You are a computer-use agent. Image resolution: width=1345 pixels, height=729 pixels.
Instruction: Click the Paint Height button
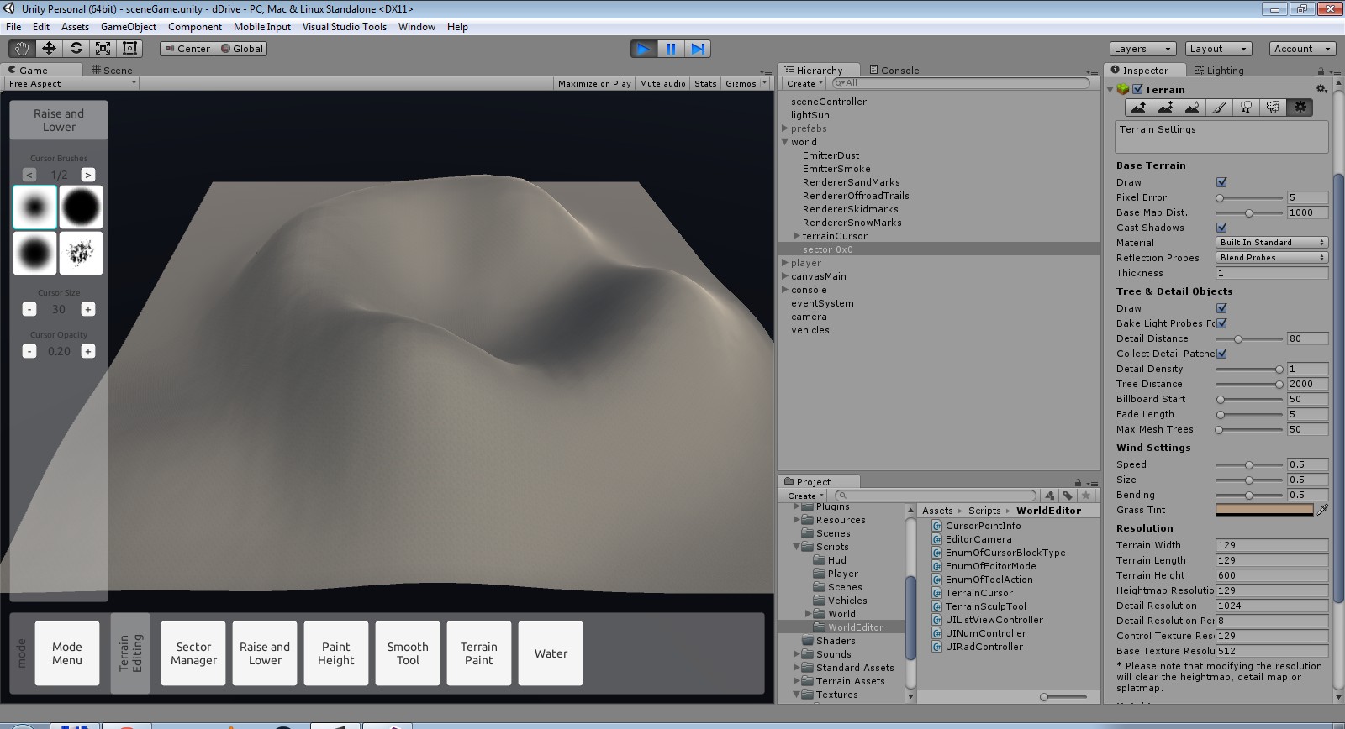pos(336,653)
